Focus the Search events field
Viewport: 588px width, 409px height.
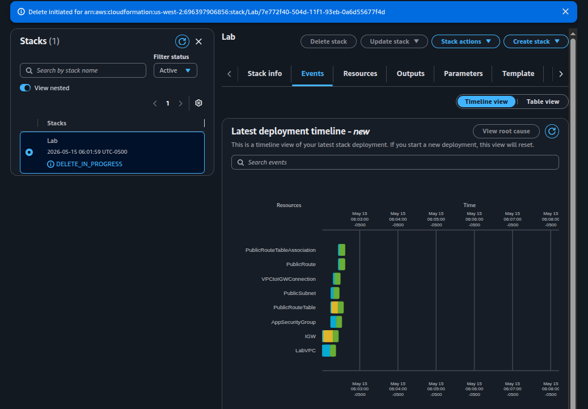(395, 162)
